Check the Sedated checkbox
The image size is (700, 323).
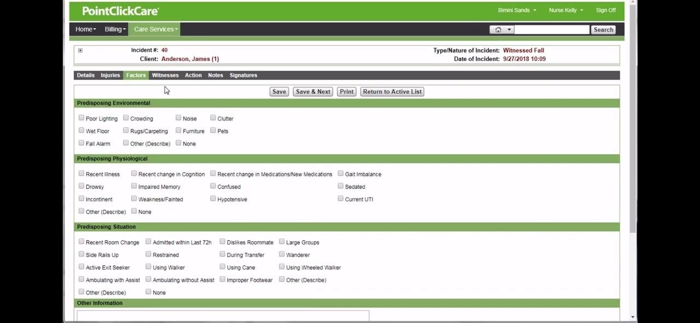[x=341, y=186]
